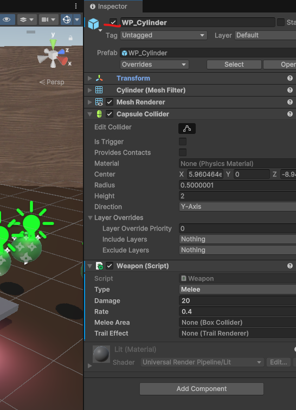Click the Mesh Filter grid icon
This screenshot has width=296, height=410.
(99, 90)
